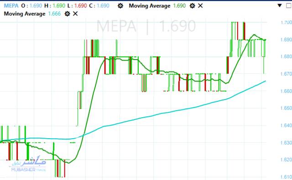
Task: Click the Moving Average 1.666 label
Action: 32,14
